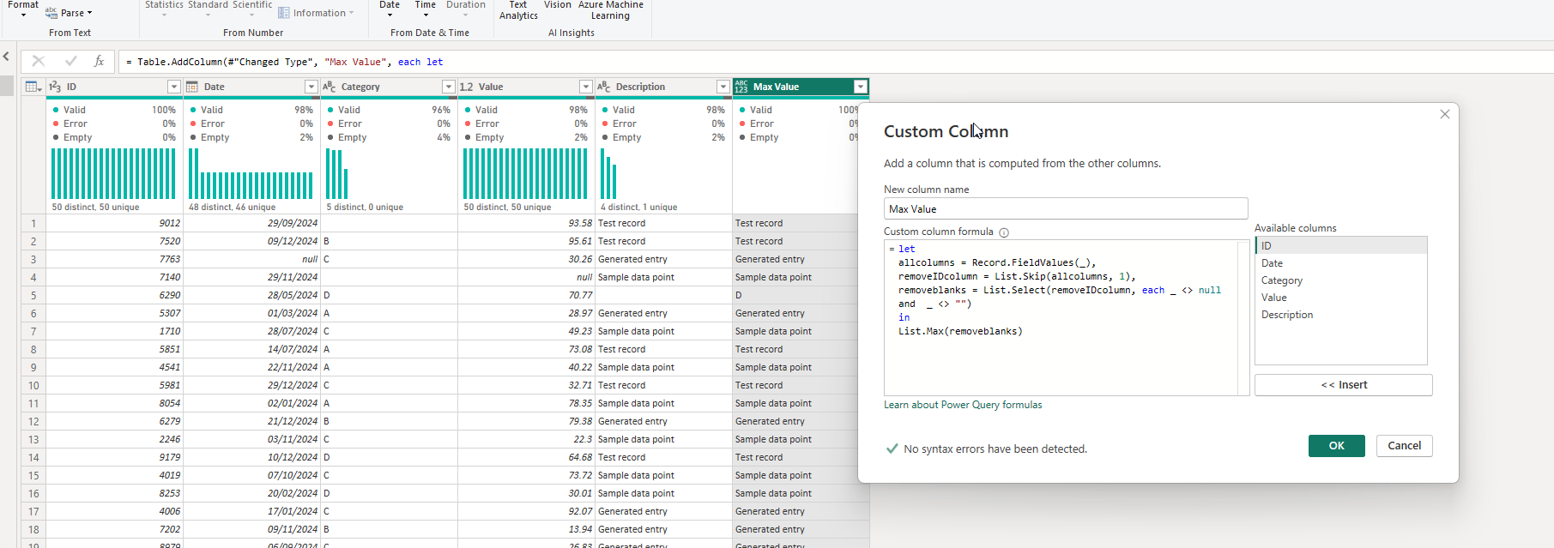Click Text Analytics in AI Insights
The height and width of the screenshot is (548, 1554).
pos(518,9)
